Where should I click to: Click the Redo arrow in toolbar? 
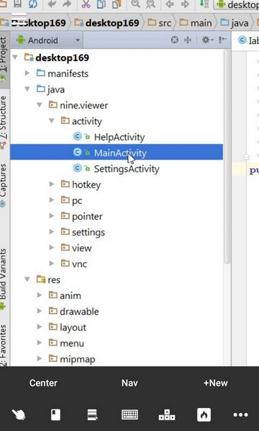(68, 4)
